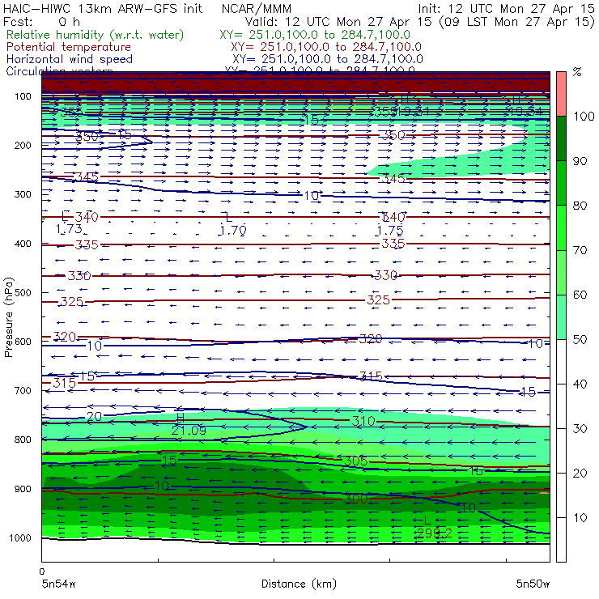This screenshot has height=599, width=599.
Task: Select the 80–90% green colorbar segment
Action: pyautogui.click(x=561, y=183)
